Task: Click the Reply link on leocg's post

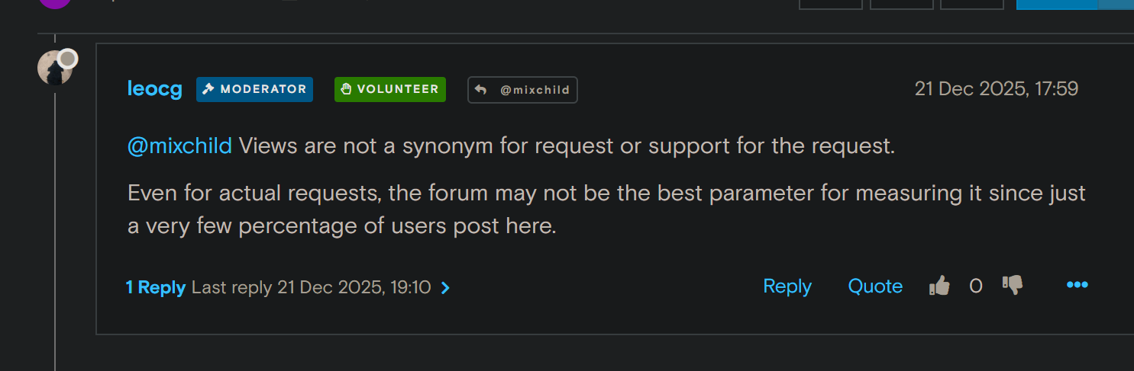Action: coord(787,286)
